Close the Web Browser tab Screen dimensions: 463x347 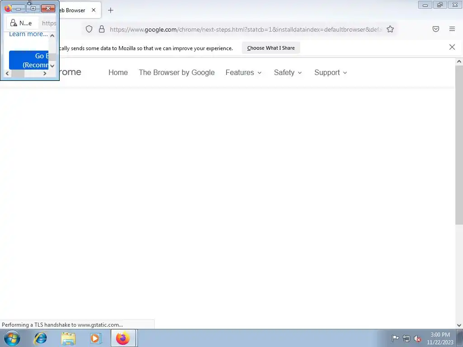point(93,10)
